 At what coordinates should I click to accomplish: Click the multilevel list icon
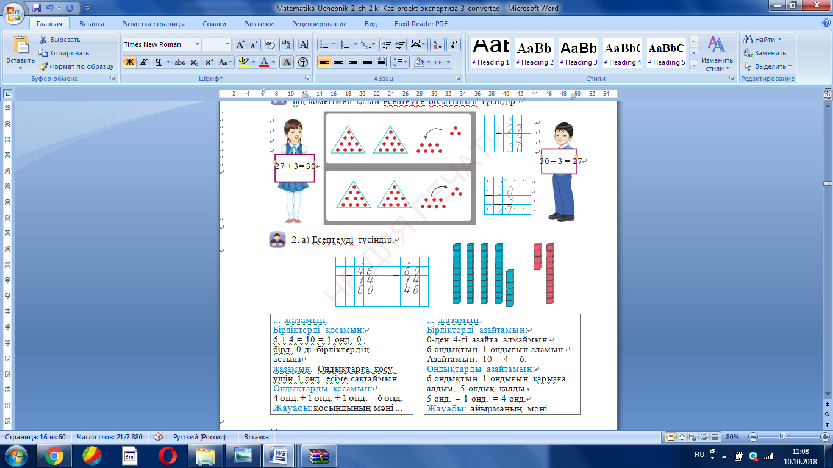pos(366,44)
